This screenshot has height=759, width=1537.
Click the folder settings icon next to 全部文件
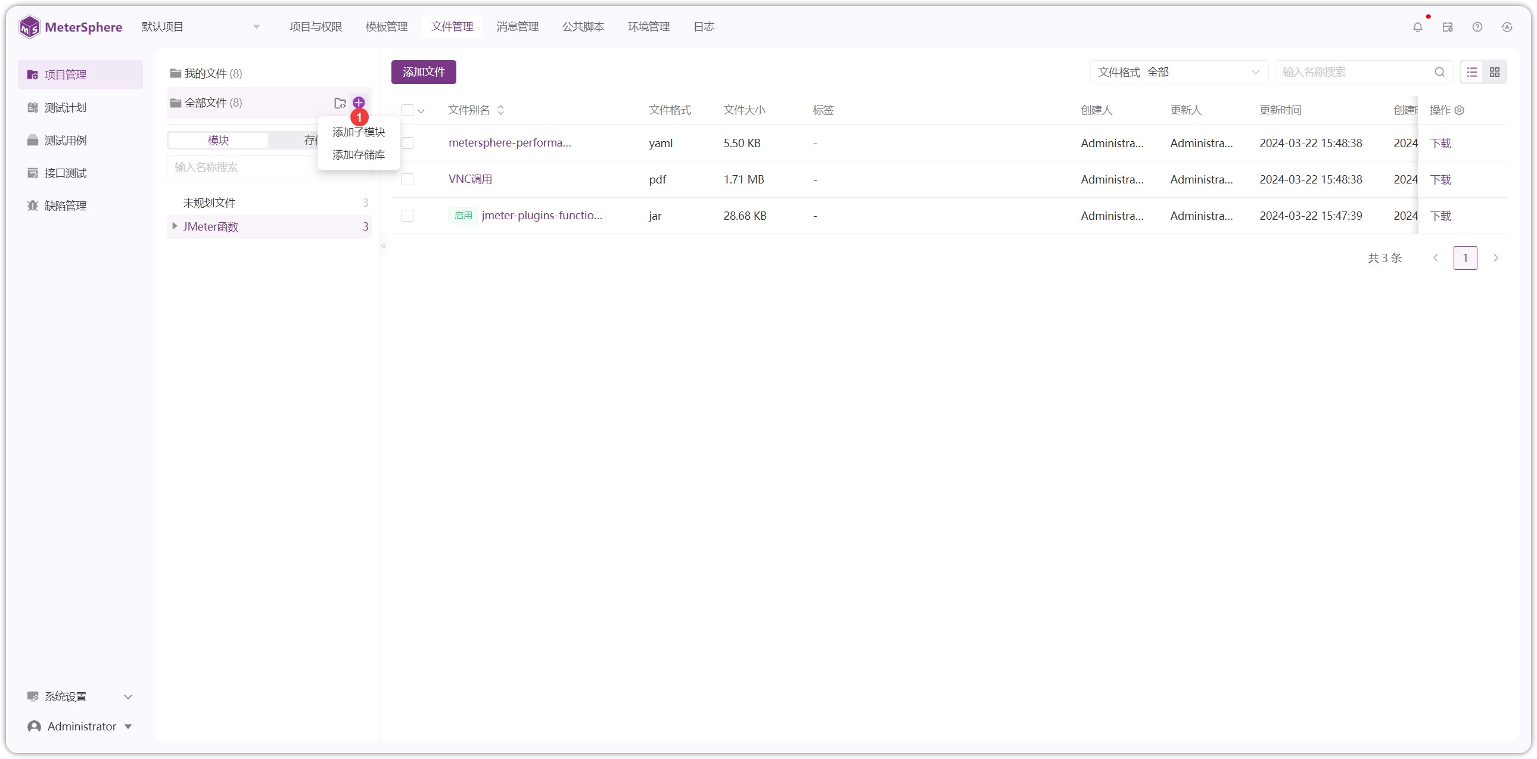click(340, 102)
